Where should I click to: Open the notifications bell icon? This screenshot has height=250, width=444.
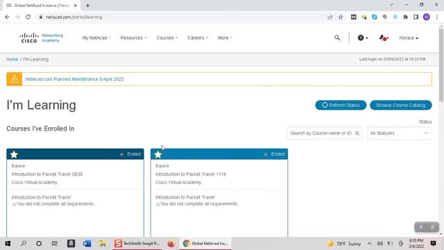384,37
